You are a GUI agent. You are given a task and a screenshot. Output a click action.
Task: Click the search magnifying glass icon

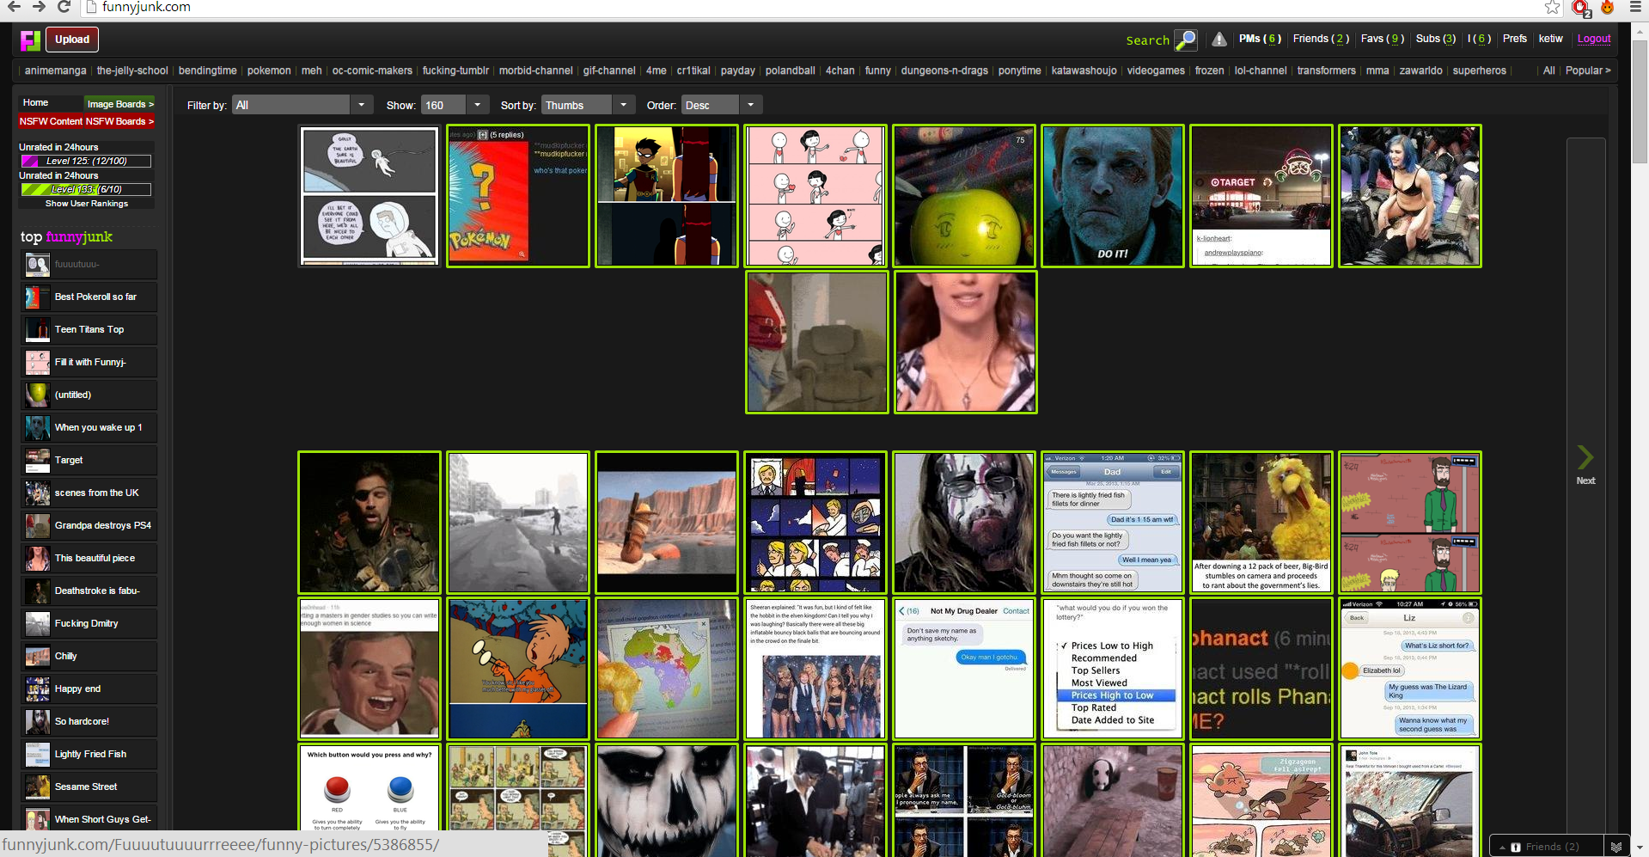coord(1186,40)
